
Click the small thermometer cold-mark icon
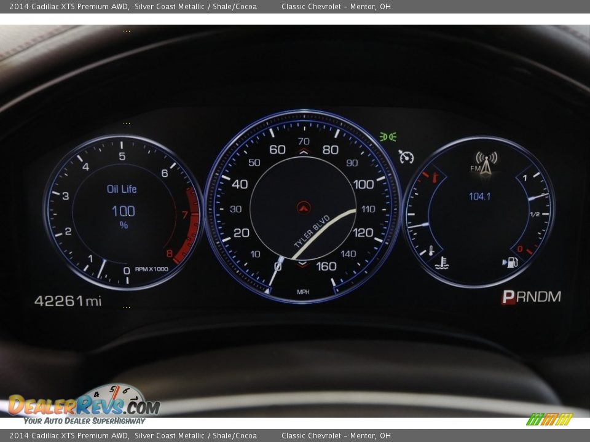point(431,250)
